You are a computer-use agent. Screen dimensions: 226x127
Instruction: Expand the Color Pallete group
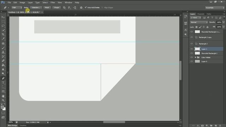click(x=195, y=57)
